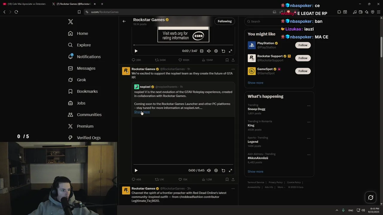Click the Search input field
This screenshot has width=383, height=215.
(279, 21)
